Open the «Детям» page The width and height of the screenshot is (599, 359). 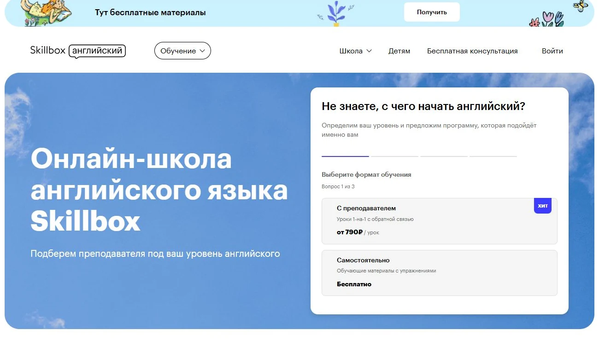click(x=399, y=51)
